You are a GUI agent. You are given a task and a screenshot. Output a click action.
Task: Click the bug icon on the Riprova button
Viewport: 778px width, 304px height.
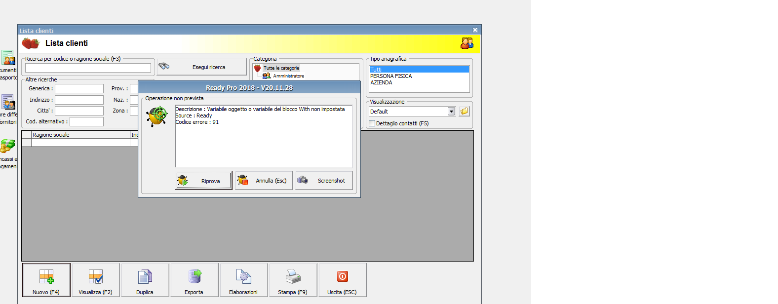click(183, 181)
